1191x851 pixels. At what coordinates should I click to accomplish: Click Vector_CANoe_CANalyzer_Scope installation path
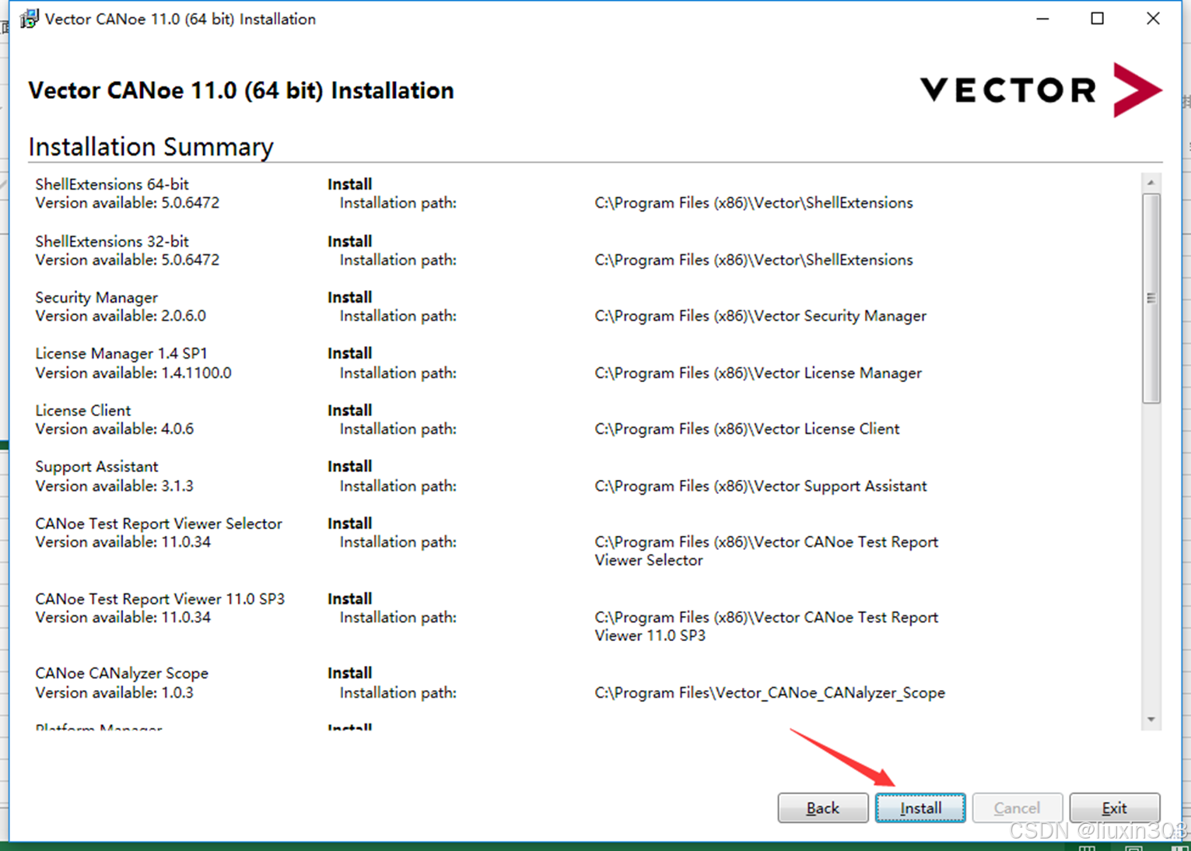click(770, 692)
